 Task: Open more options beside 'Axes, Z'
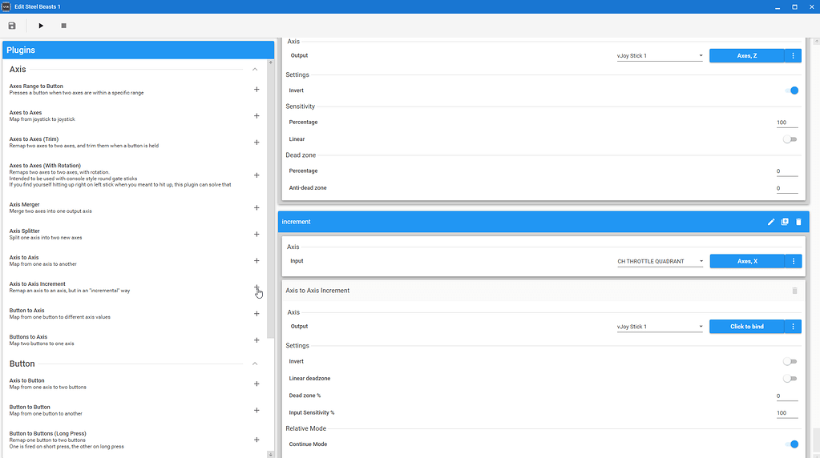point(793,56)
